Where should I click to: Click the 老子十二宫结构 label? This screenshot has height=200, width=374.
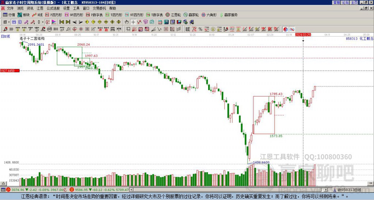(x=32, y=39)
